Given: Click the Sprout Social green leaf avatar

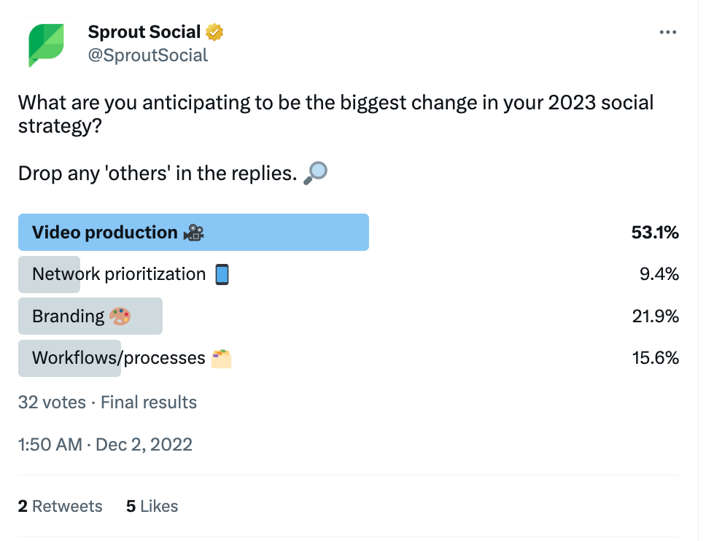Looking at the screenshot, I should 46,44.
